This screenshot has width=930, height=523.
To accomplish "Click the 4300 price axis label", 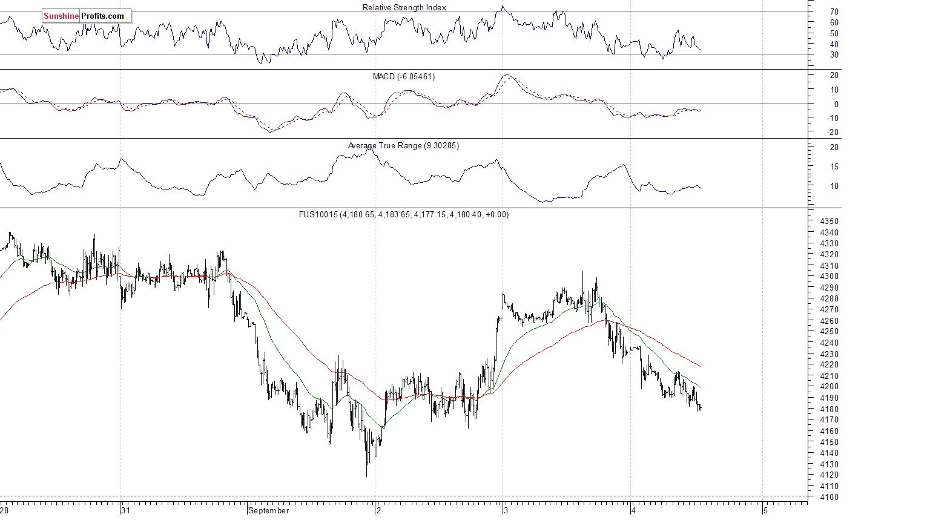I will [829, 276].
